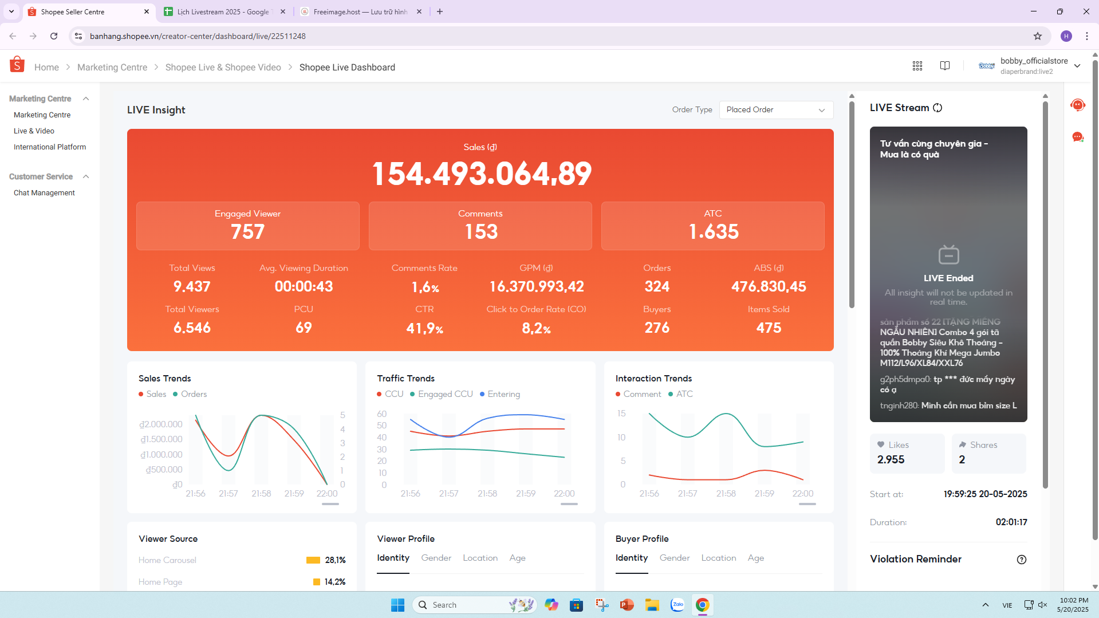Toggle Engaged CCU legend in Traffic Trends
The height and width of the screenshot is (618, 1099).
[x=442, y=394]
